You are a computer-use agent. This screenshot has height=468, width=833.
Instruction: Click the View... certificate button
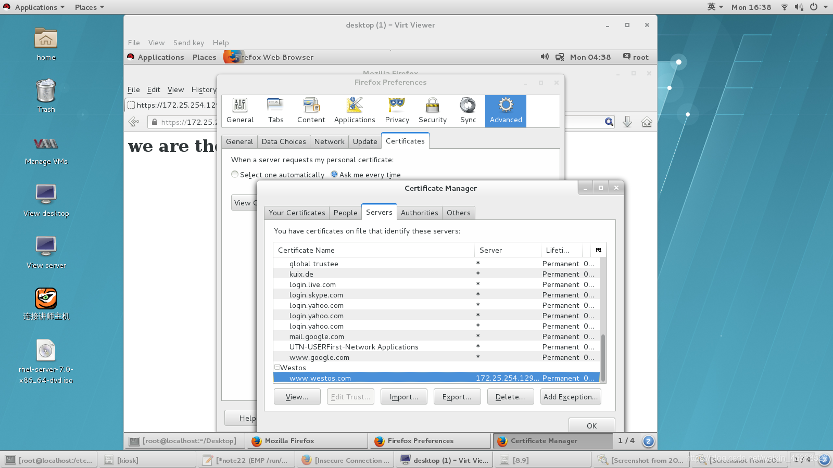[297, 397]
